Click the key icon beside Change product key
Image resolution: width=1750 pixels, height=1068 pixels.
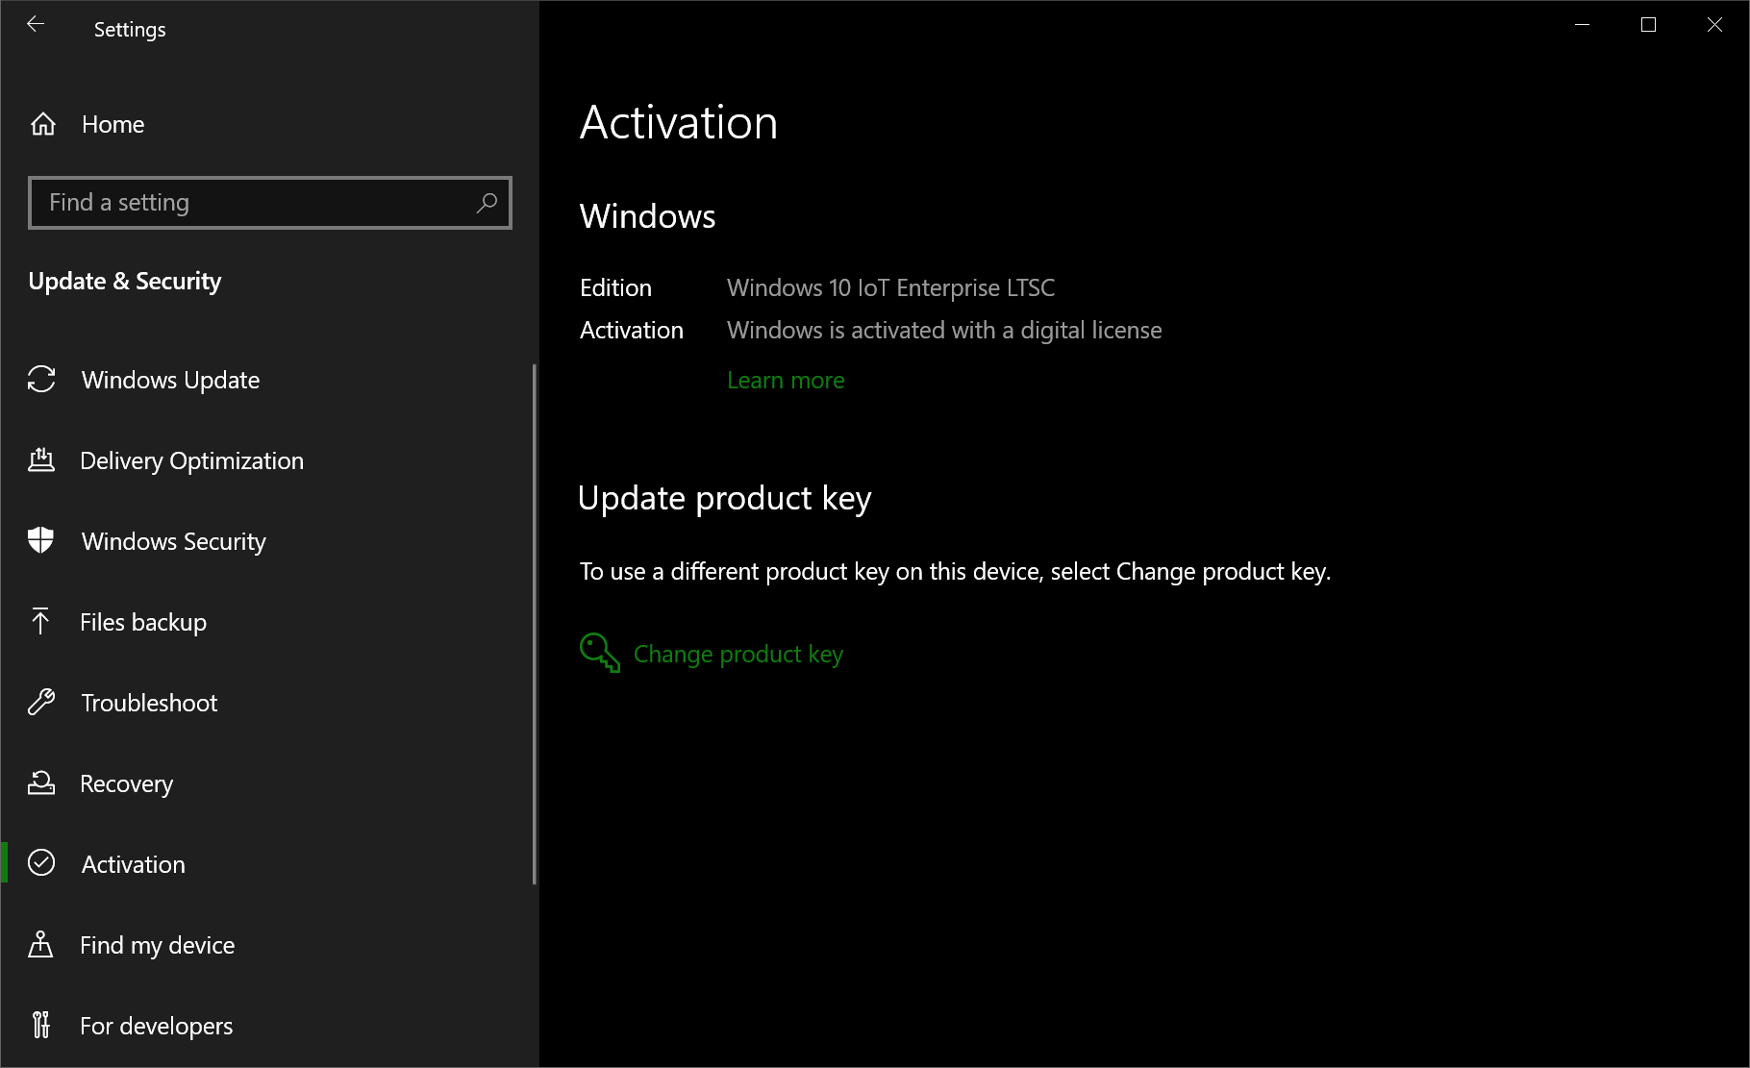tap(600, 653)
